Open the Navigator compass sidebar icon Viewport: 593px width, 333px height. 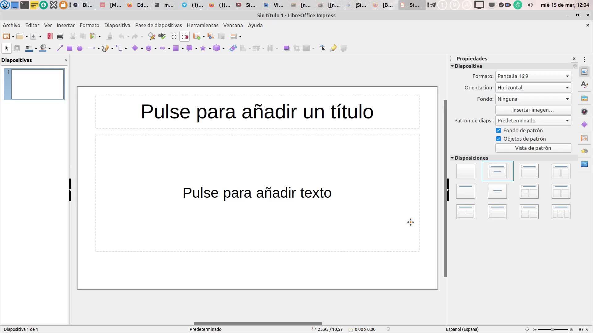coord(584,112)
